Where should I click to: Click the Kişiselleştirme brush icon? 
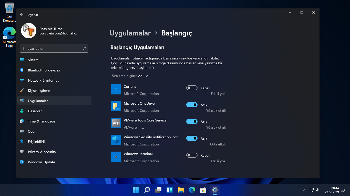coord(22,91)
